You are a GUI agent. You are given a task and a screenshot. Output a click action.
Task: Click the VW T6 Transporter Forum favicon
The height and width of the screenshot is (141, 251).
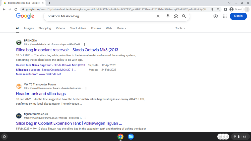click(x=19, y=86)
